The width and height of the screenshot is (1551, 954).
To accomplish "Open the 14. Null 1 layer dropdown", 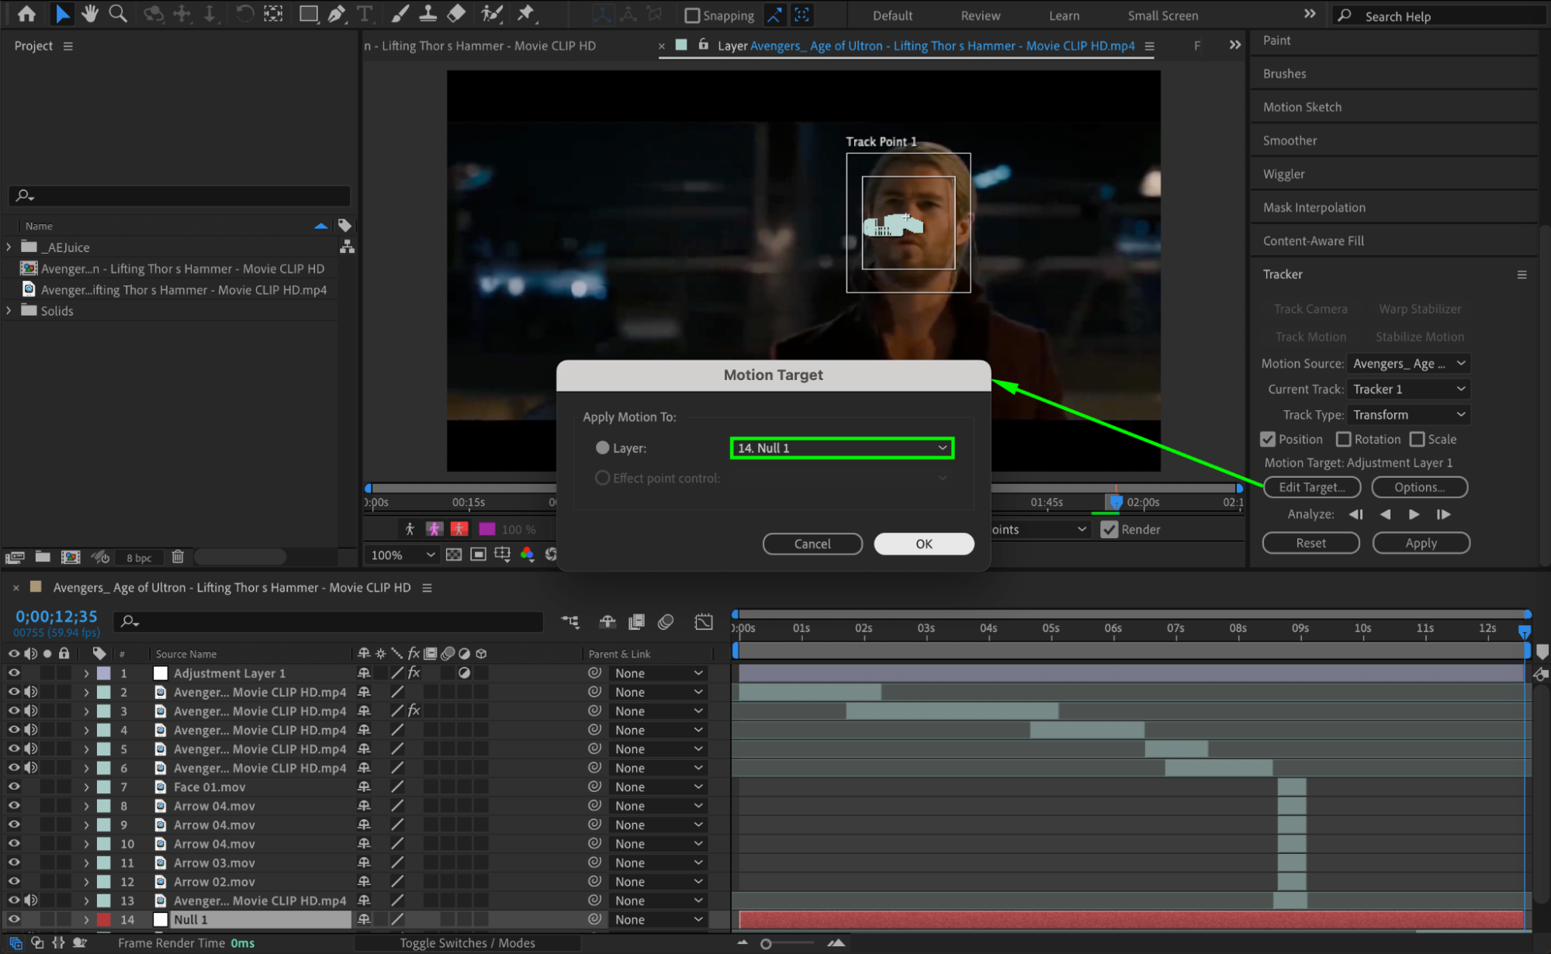I will click(x=842, y=448).
